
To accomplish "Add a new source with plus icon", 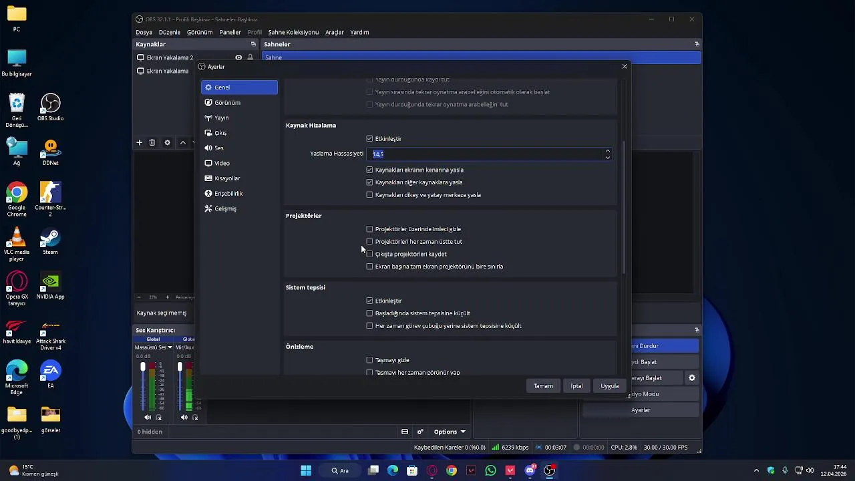I will (x=139, y=142).
